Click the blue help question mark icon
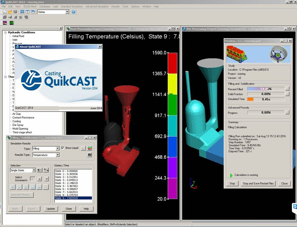 [74, 12]
